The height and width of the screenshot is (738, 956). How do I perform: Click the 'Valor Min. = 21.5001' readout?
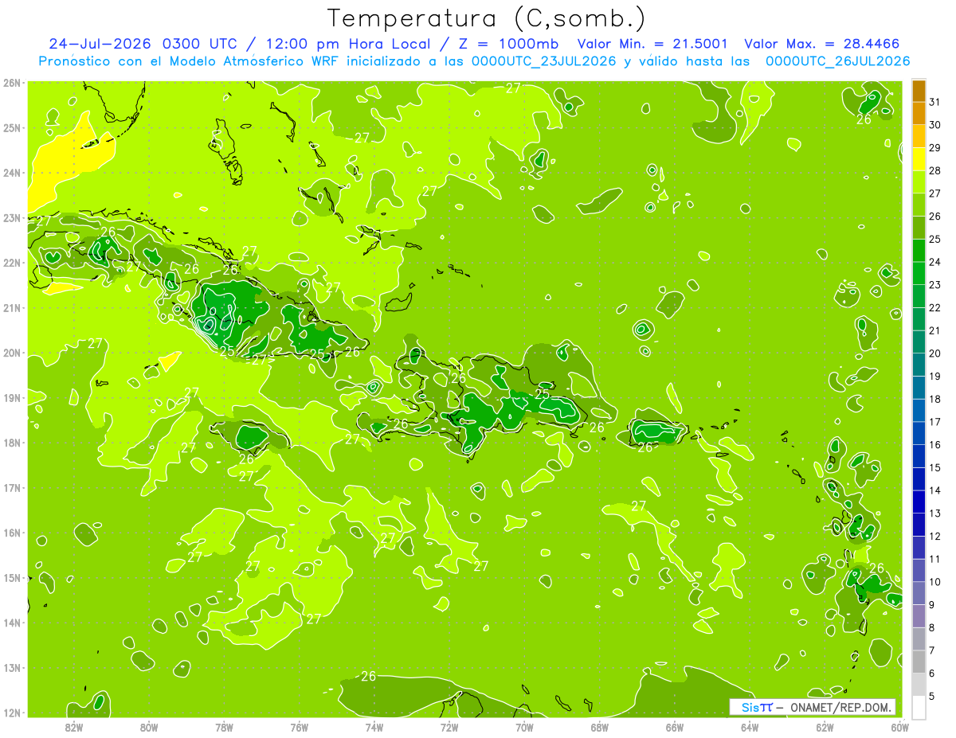652,44
